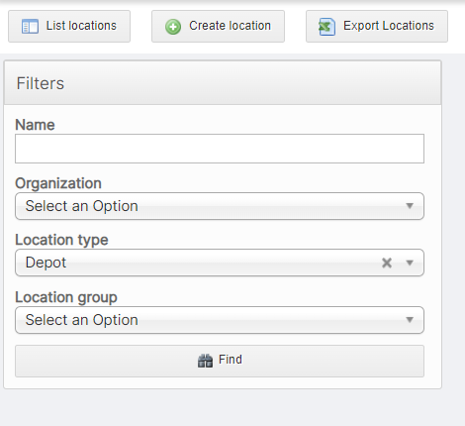Click the Excel spreadsheet export icon

(326, 27)
